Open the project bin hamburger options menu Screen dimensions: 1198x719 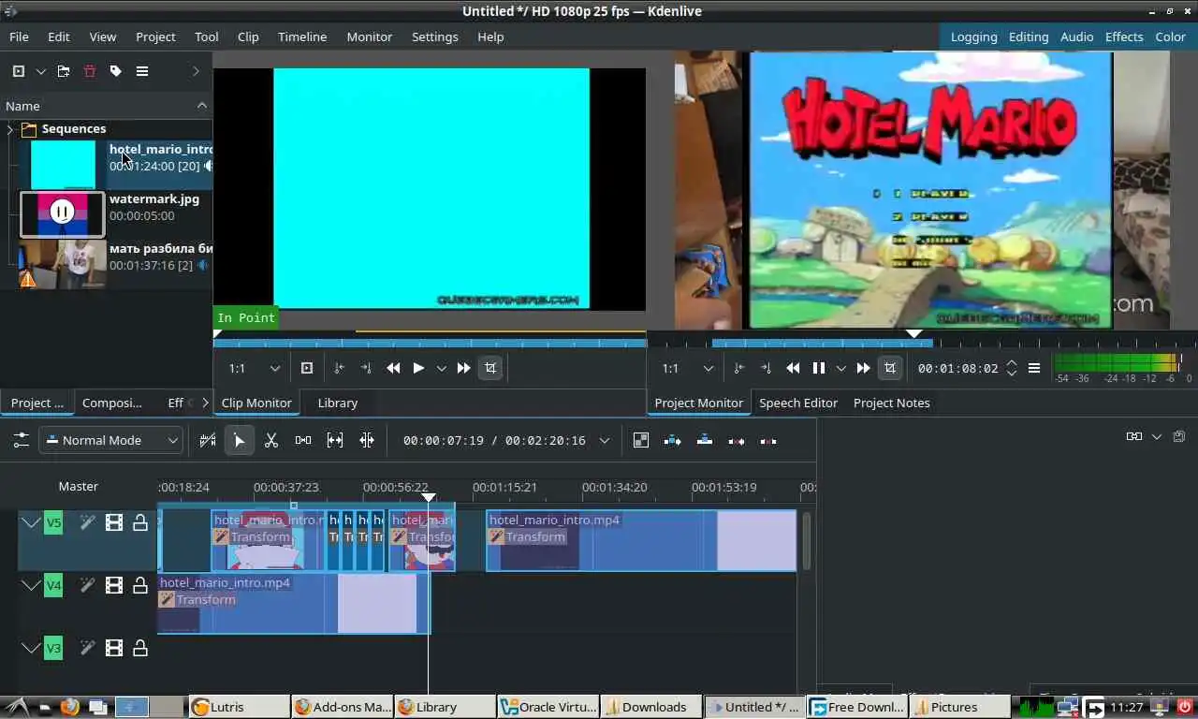[142, 71]
